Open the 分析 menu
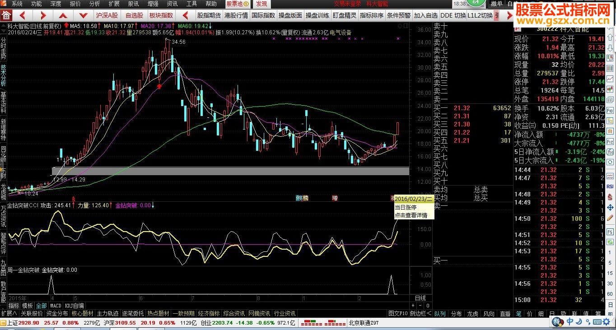The height and width of the screenshot is (330, 616). coord(95,4)
